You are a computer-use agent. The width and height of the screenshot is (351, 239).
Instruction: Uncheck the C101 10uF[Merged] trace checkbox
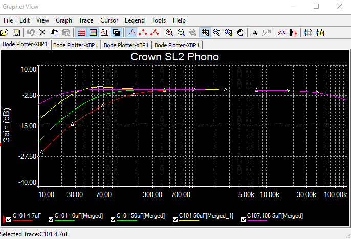51,219
